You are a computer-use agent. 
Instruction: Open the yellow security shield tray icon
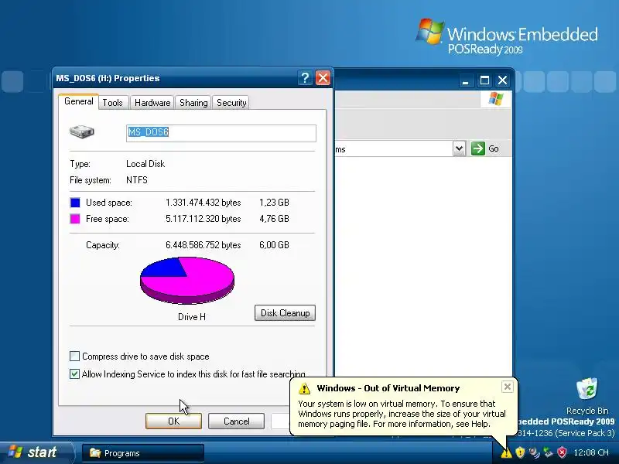pos(520,452)
